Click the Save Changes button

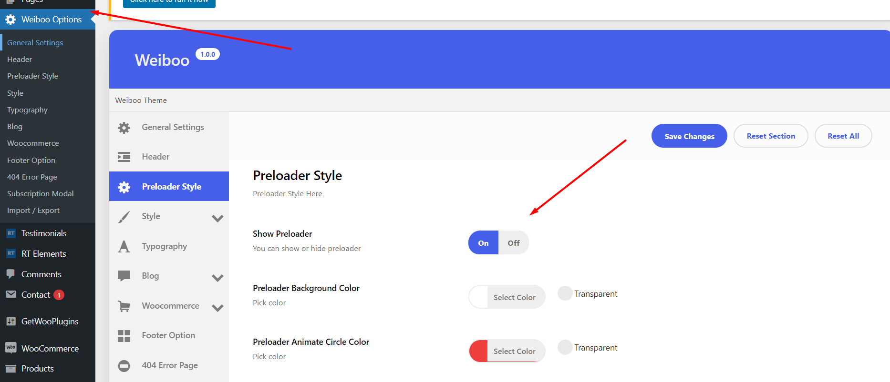click(x=689, y=136)
